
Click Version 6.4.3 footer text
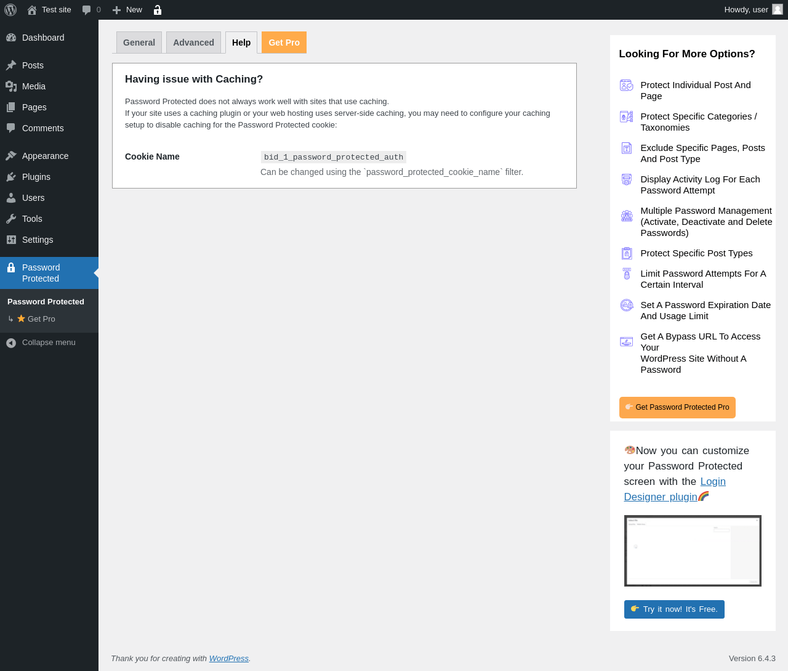point(752,659)
